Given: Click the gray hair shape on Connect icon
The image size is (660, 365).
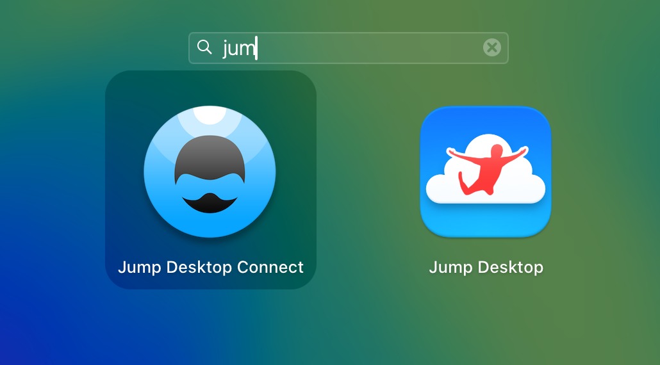Looking at the screenshot, I should 210,157.
